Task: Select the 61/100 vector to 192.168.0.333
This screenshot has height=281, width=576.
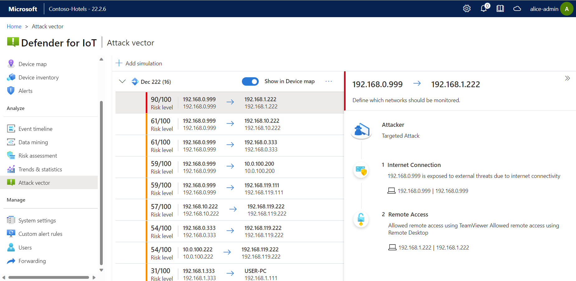Action: tap(230, 145)
